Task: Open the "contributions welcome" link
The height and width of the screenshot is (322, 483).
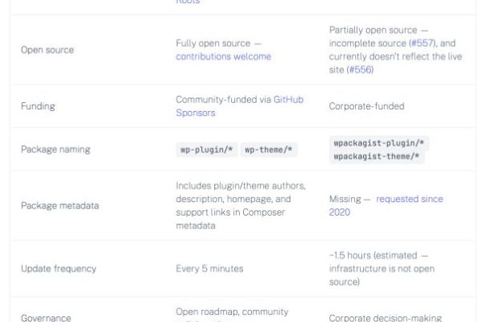Action: [x=223, y=56]
